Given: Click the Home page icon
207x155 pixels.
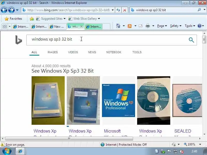Looking at the screenshot, I should [x=118, y=26].
